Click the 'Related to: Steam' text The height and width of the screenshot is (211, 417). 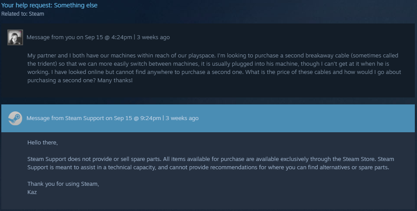[23, 14]
